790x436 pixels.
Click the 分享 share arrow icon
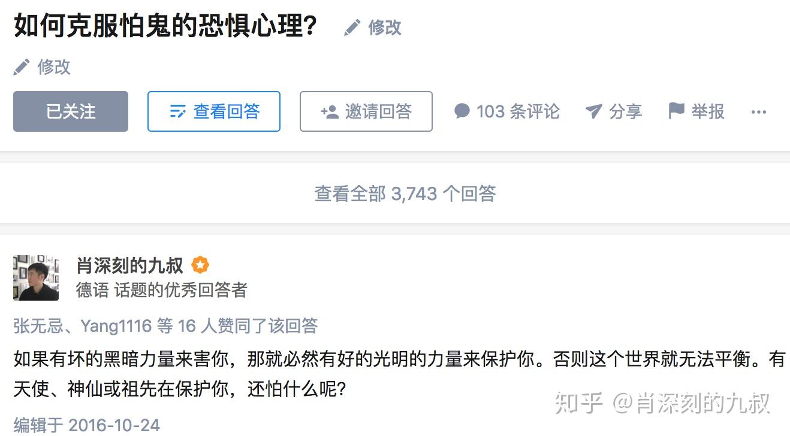(593, 111)
